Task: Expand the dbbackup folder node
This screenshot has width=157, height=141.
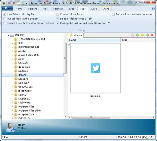Action: (x=12, y=67)
